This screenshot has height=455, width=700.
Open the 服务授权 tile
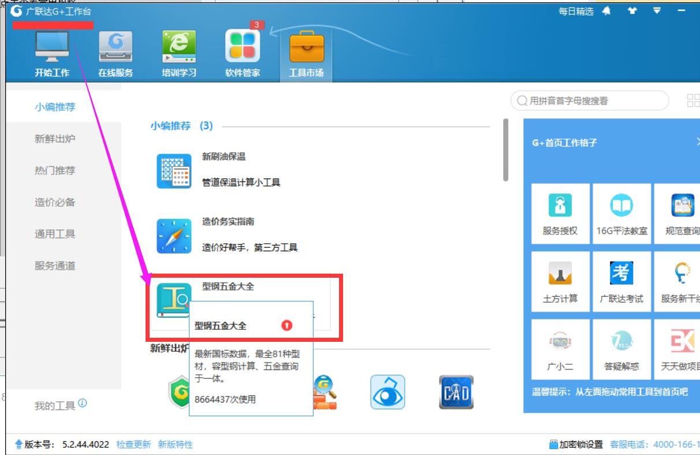pyautogui.click(x=560, y=214)
